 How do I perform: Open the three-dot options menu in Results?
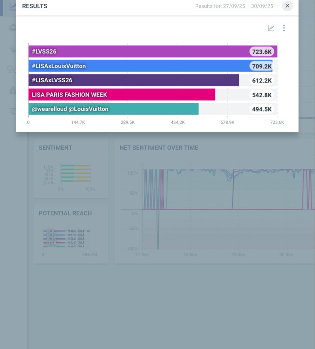pos(284,28)
